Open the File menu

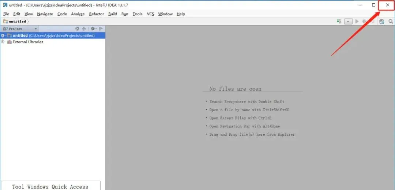pyautogui.click(x=6, y=14)
